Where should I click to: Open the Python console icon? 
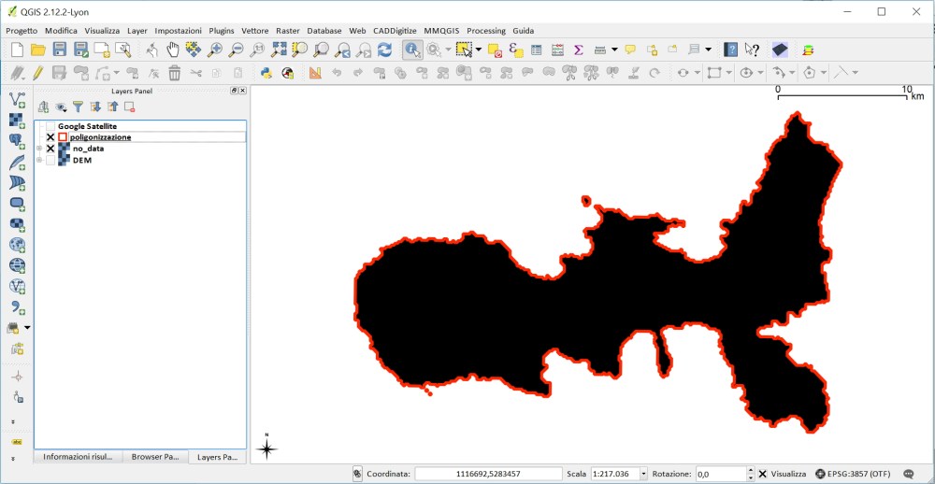click(x=266, y=73)
